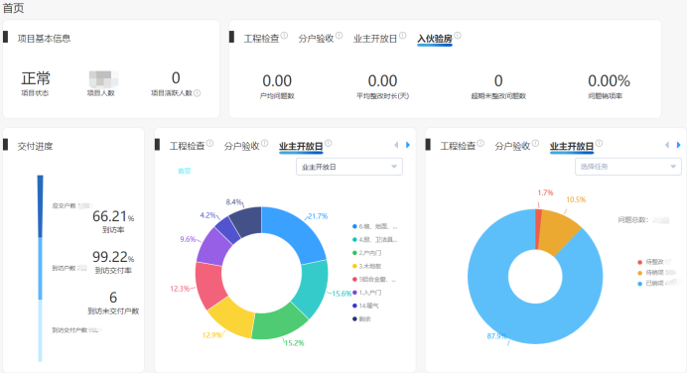Click info icon beside 项目活跃人数

(198, 93)
